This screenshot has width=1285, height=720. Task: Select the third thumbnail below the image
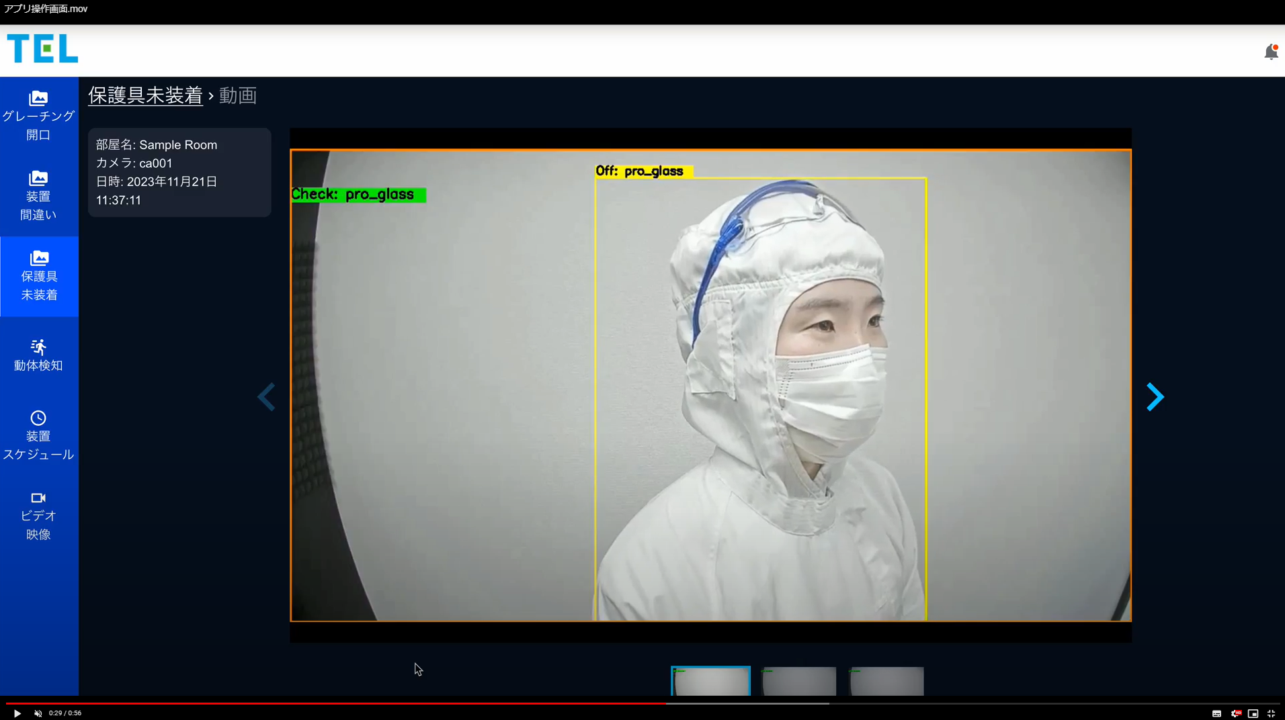click(886, 681)
